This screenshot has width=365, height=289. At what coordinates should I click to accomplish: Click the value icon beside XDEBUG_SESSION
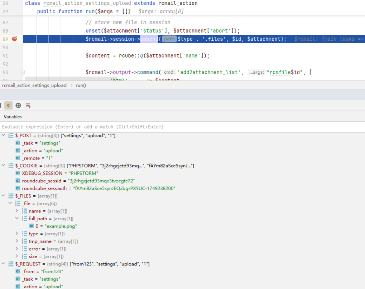pos(18,173)
